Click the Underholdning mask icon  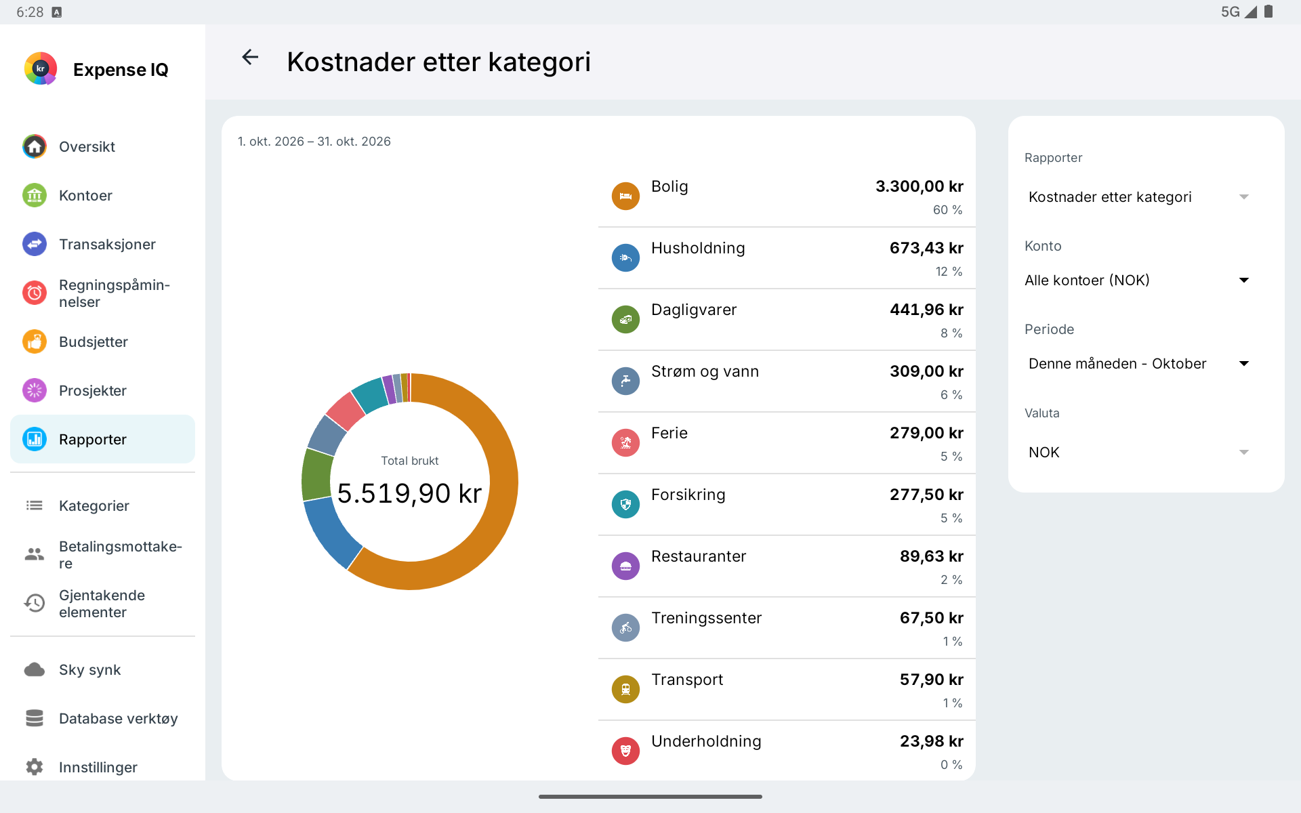pos(625,751)
